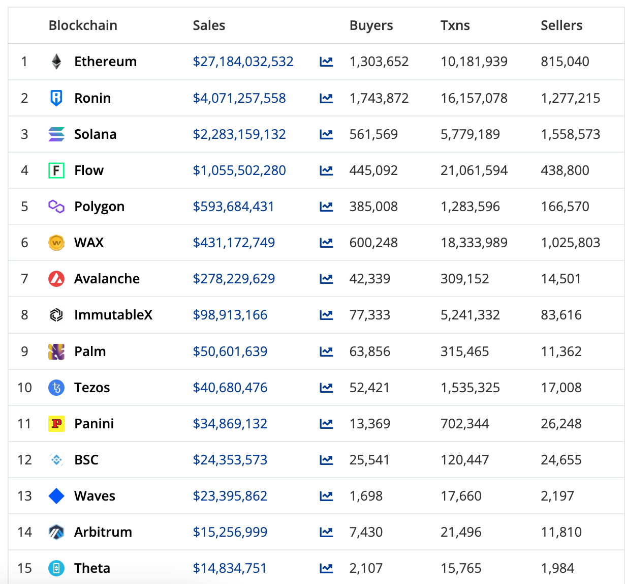
Task: Click the Panini logo icon
Action: click(56, 424)
